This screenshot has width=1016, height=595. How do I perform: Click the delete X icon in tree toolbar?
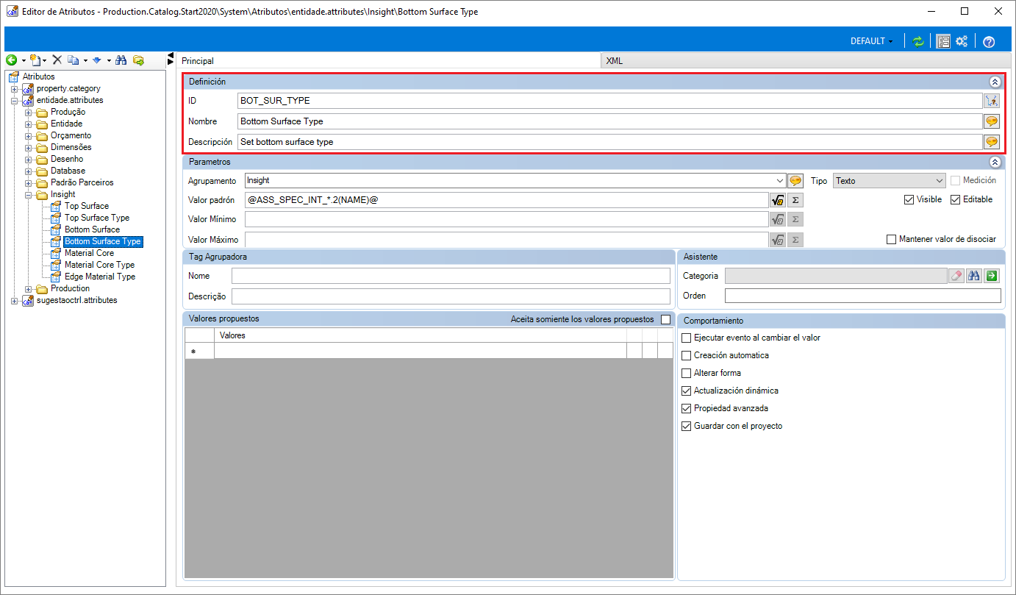(x=57, y=60)
